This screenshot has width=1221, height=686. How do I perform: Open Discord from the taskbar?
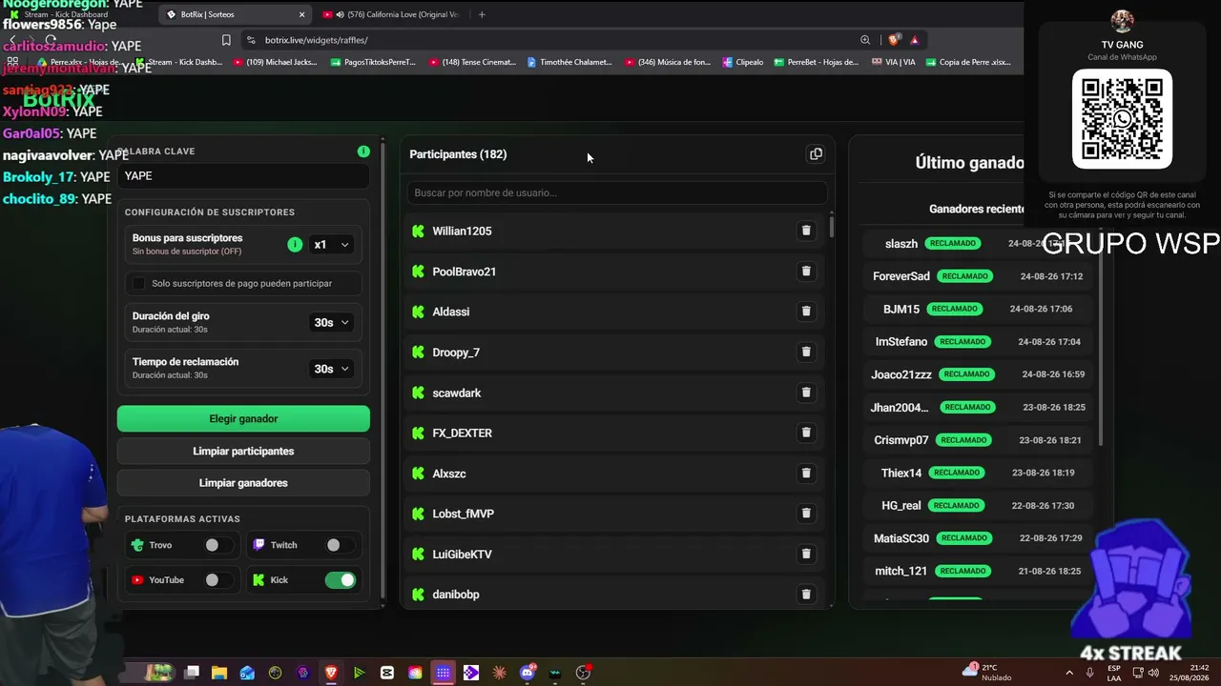coord(528,673)
